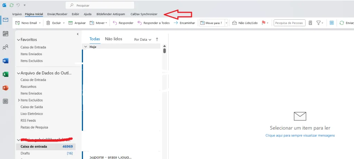Open the Novo Email dropdown arrow
Screen dimensions: 354x159
click(40, 23)
